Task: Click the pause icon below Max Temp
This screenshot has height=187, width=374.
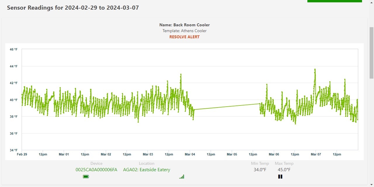Action: pos(280,176)
